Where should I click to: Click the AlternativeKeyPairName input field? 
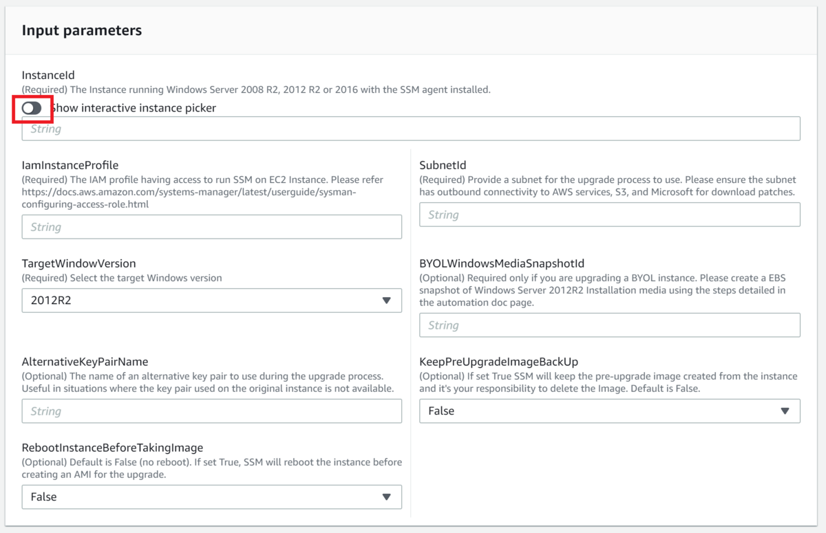point(212,411)
